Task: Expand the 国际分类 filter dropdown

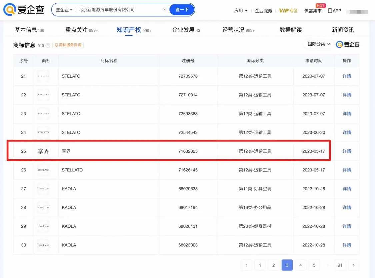Action: pyautogui.click(x=319, y=44)
